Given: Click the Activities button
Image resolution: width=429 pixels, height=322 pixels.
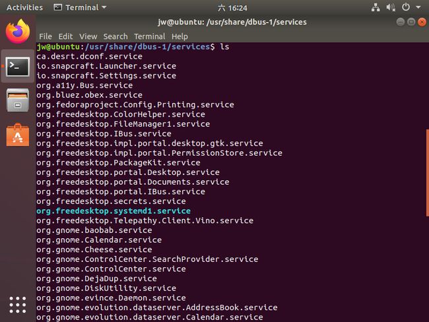Looking at the screenshot, I should point(24,7).
